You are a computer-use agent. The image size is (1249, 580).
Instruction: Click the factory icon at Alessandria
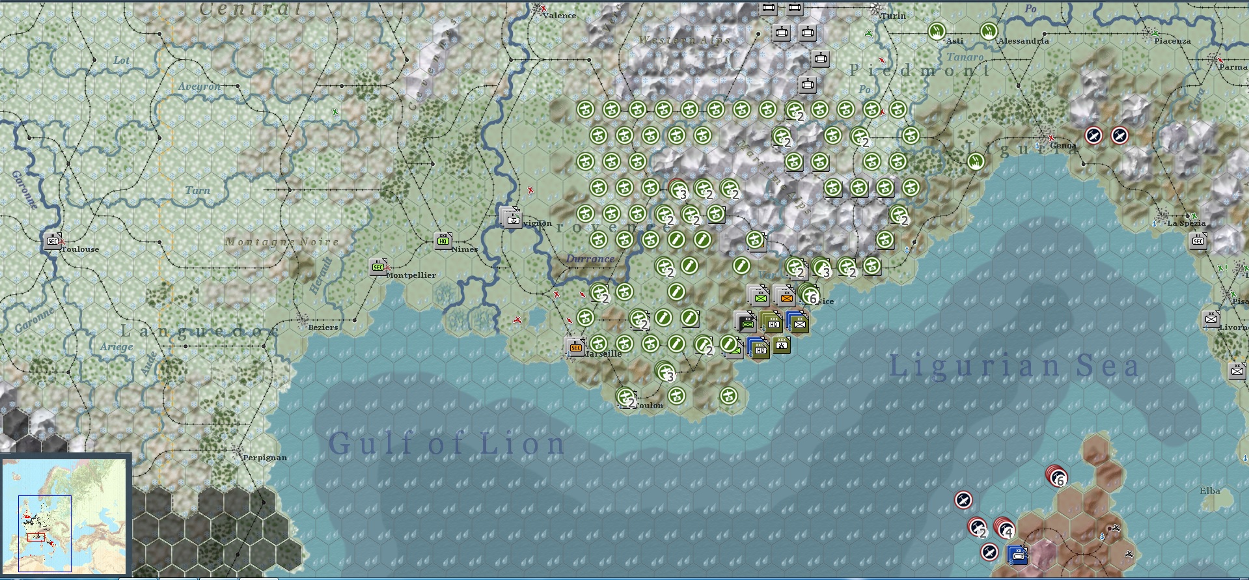[989, 31]
